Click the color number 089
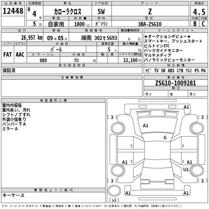Screen dimensions: 209x209 click(43, 60)
